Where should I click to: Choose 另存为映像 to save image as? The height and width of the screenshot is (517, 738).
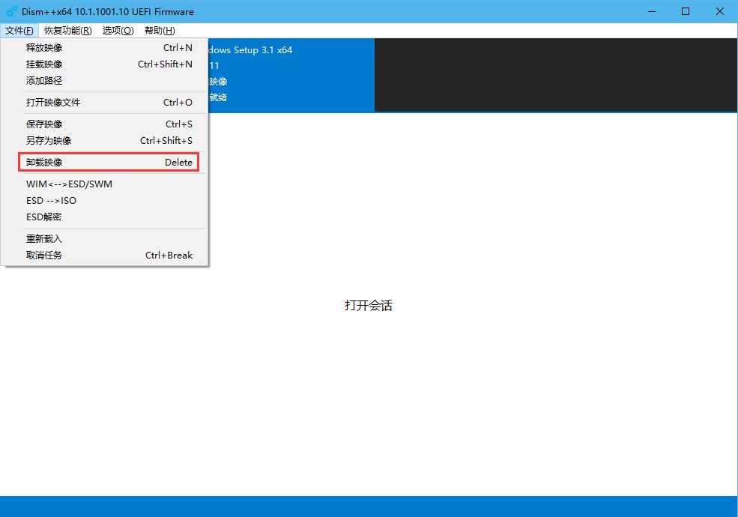(x=49, y=140)
